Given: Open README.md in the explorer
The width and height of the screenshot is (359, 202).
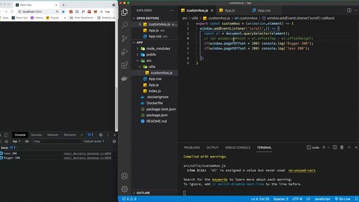Looking at the screenshot, I should pyautogui.click(x=157, y=121).
